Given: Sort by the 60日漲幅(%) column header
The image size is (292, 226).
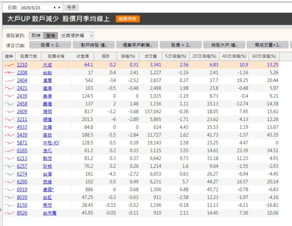Looking at the screenshot, I should click(x=264, y=56).
